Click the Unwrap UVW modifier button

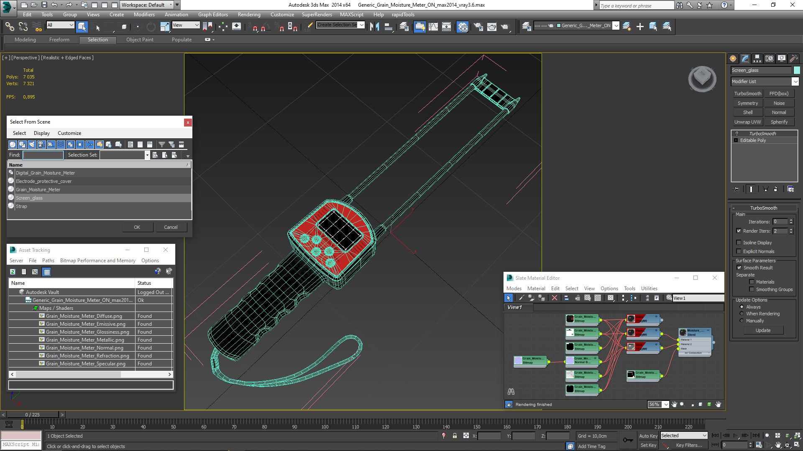click(747, 122)
